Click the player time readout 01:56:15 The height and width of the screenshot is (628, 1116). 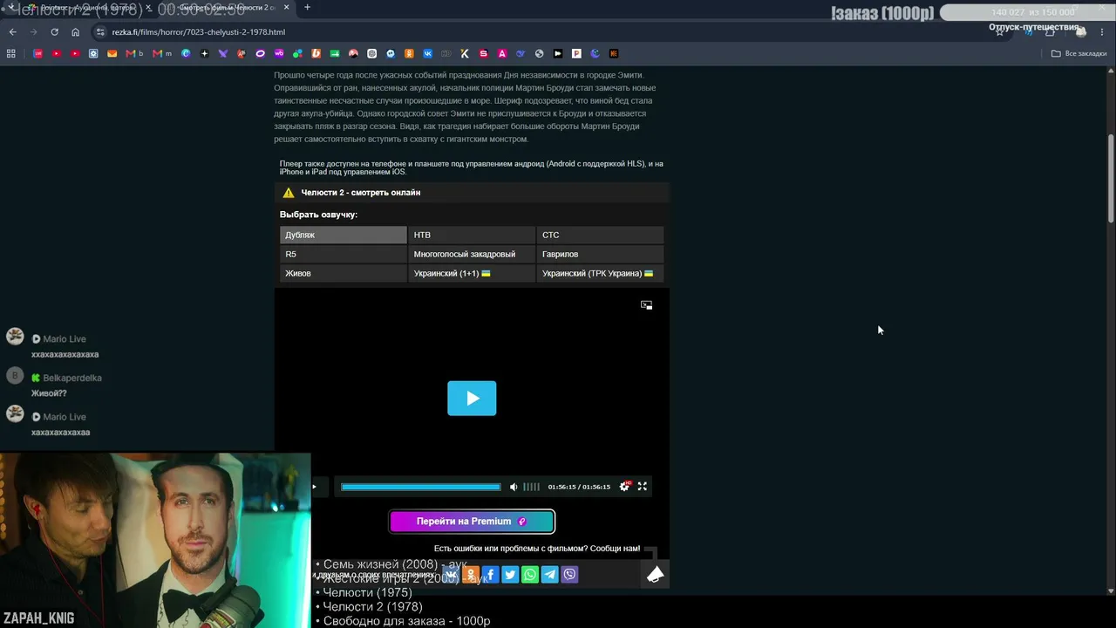[x=579, y=487]
